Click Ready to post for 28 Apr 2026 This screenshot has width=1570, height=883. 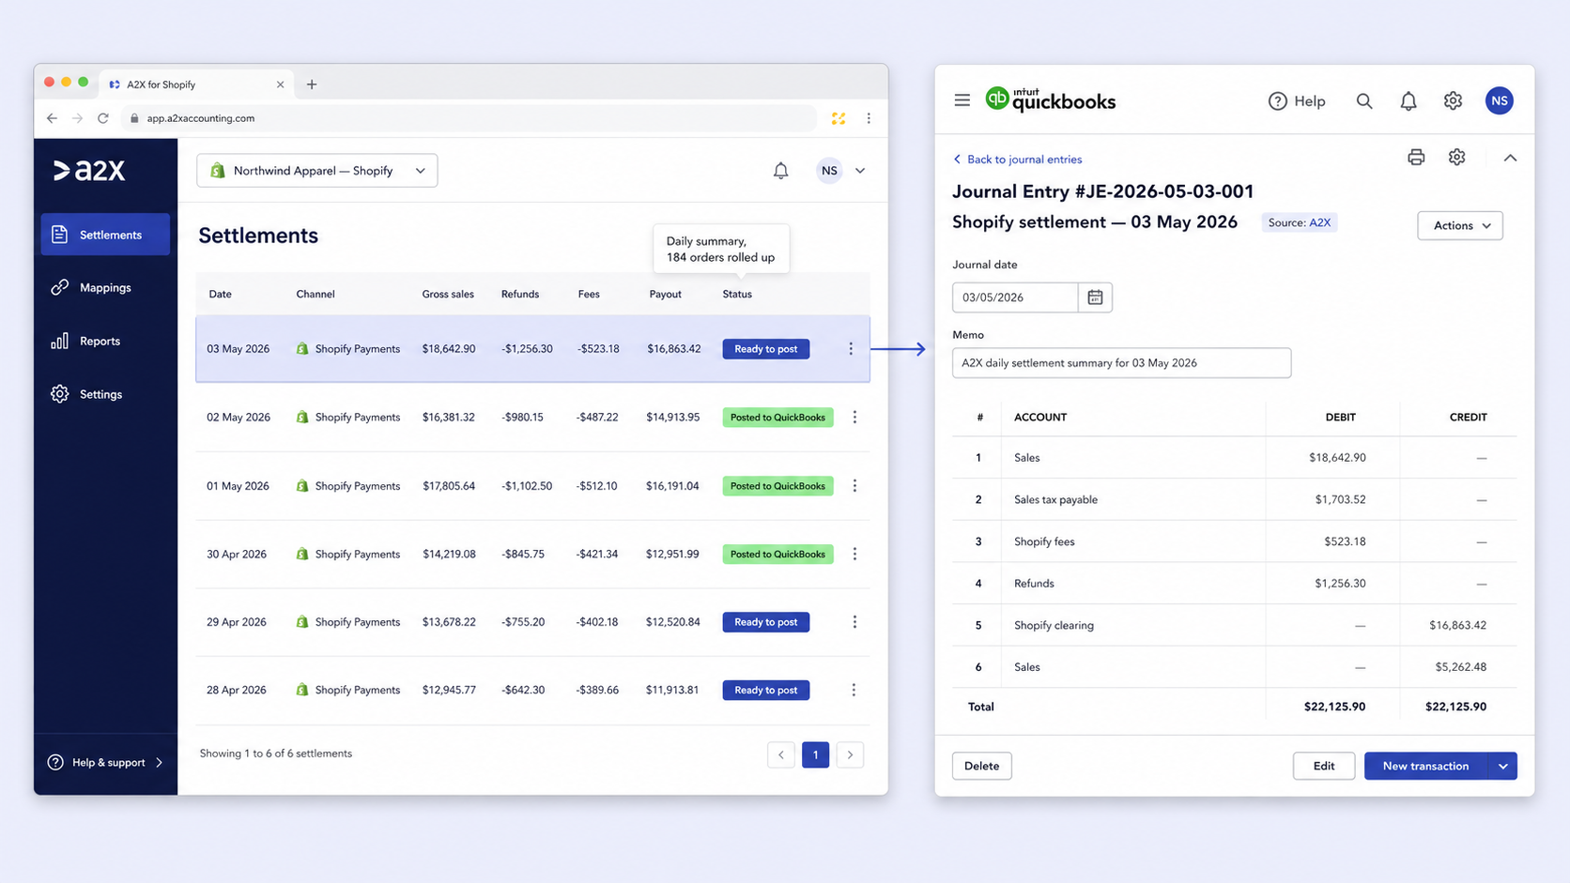[765, 691]
